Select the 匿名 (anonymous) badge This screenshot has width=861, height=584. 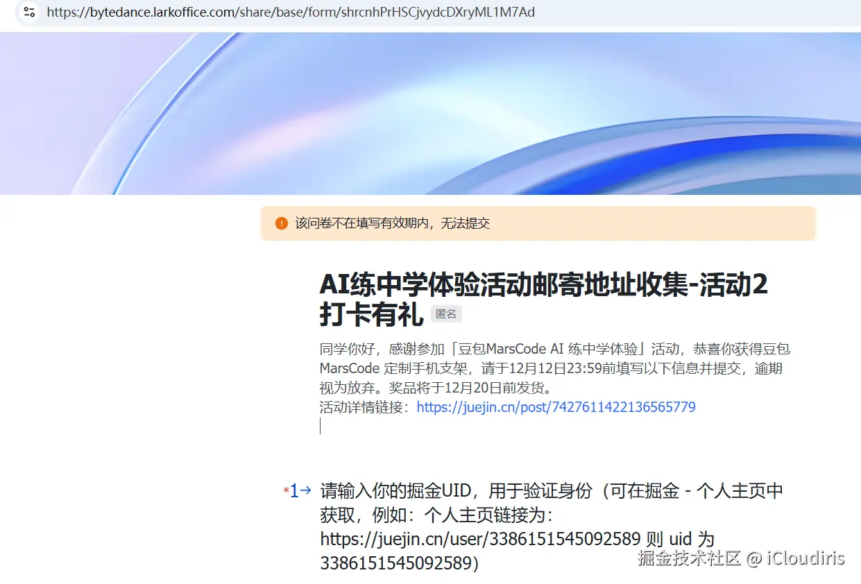click(446, 314)
